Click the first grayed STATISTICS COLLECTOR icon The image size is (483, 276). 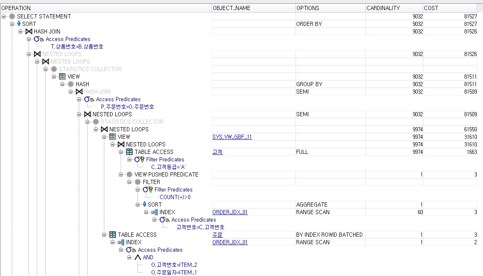pyautogui.click(x=54, y=69)
